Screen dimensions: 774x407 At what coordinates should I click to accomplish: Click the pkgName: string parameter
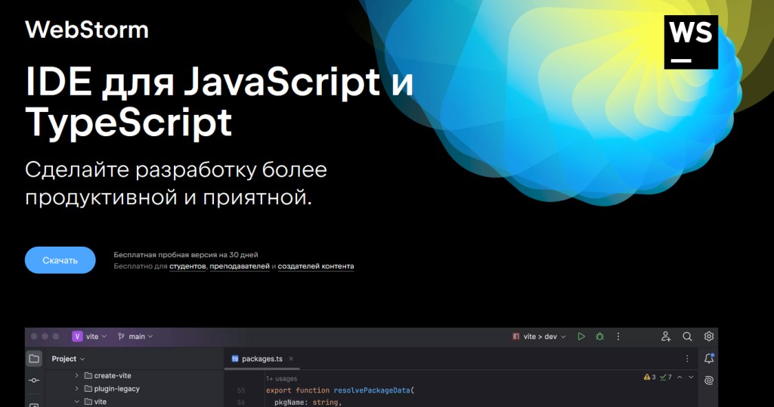tap(308, 402)
